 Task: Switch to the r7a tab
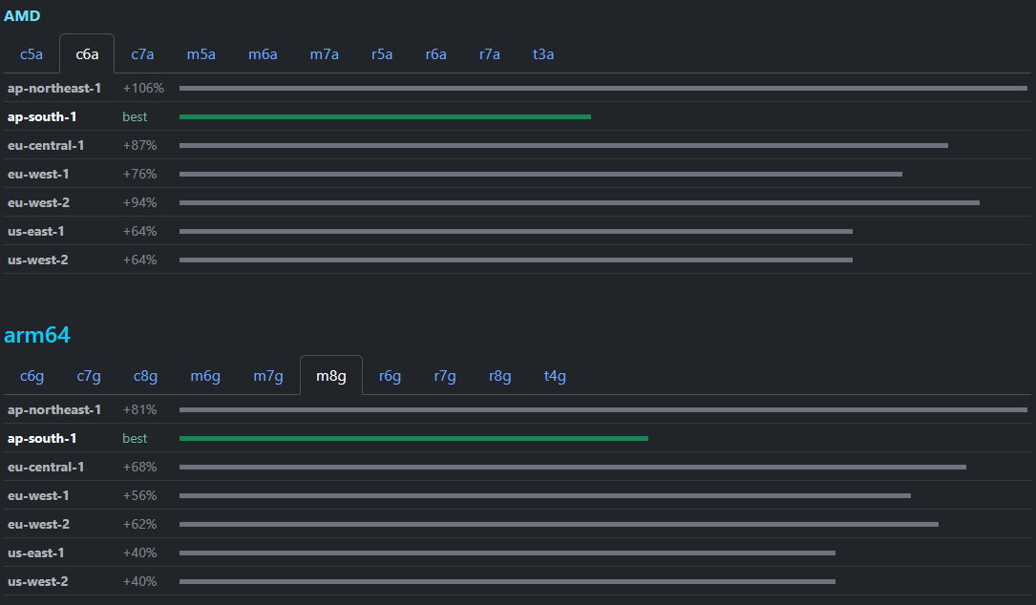click(x=489, y=54)
